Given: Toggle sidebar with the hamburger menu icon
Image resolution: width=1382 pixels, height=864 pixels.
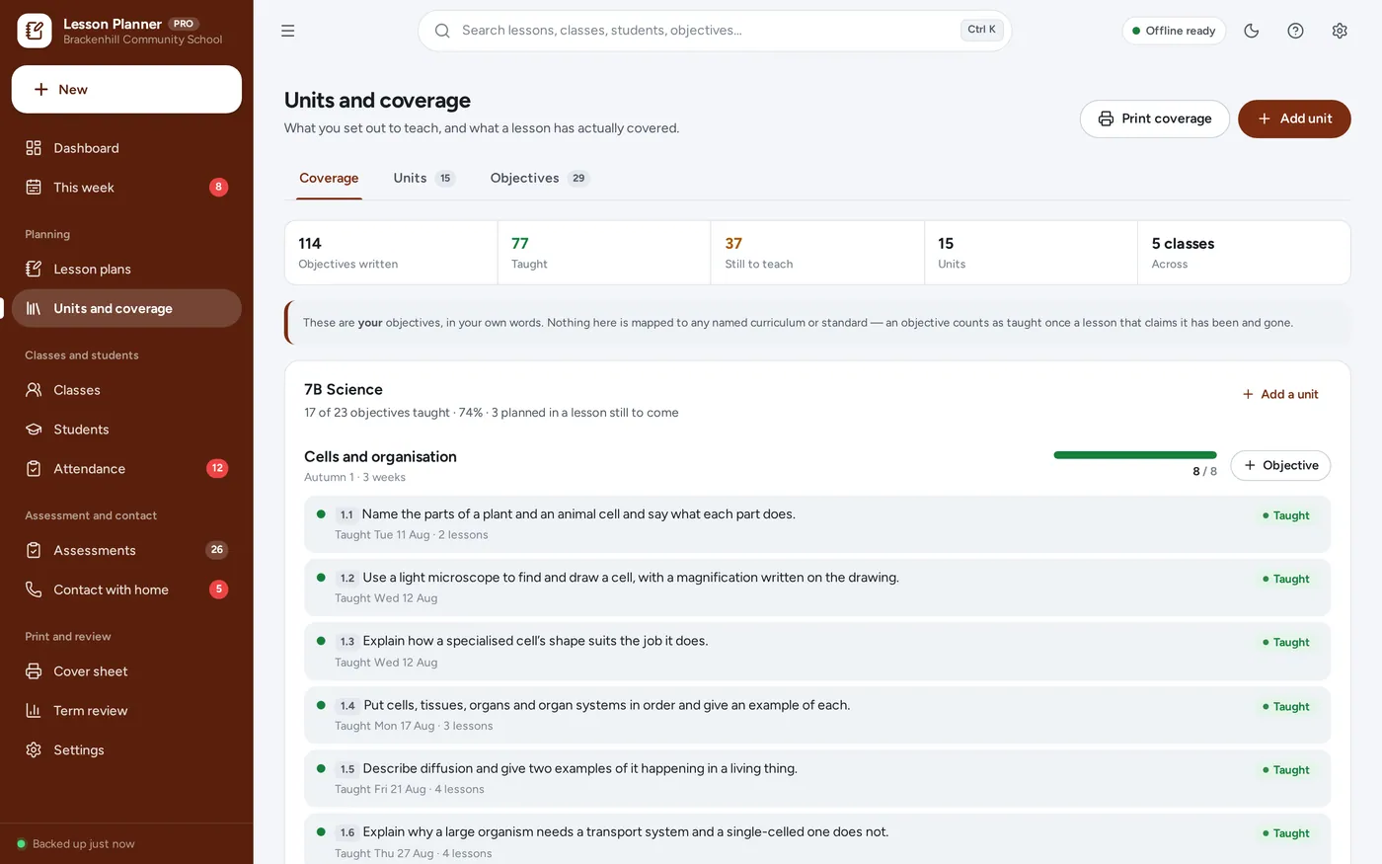Looking at the screenshot, I should (x=288, y=31).
